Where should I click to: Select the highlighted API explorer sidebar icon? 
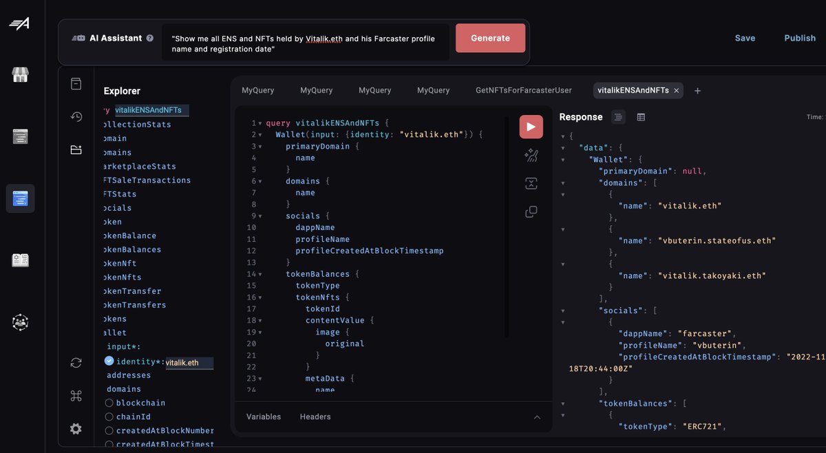(x=20, y=199)
